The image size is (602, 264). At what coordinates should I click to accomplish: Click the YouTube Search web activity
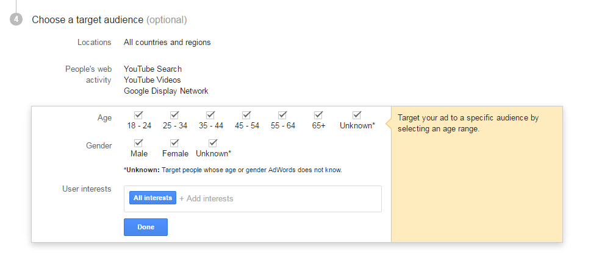pyautogui.click(x=152, y=69)
